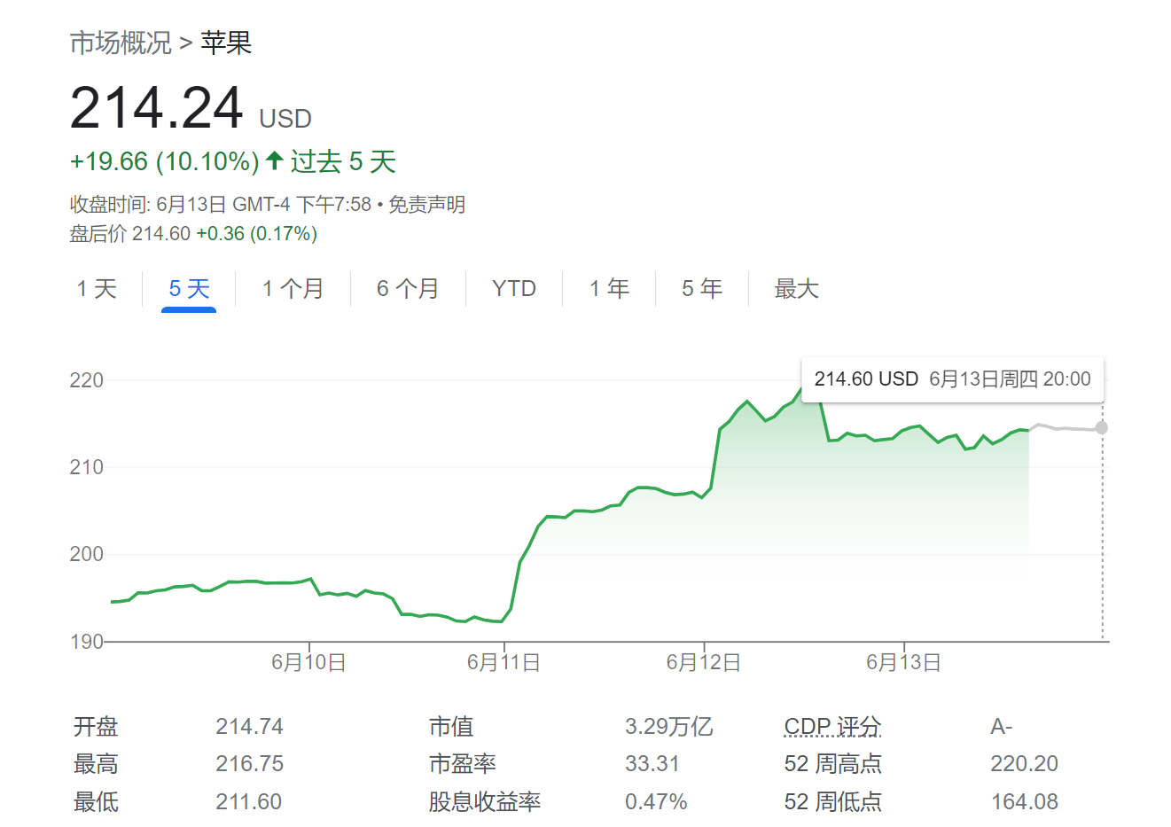Click the 6月11日 axis label
Image resolution: width=1171 pixels, height=827 pixels.
click(x=504, y=662)
